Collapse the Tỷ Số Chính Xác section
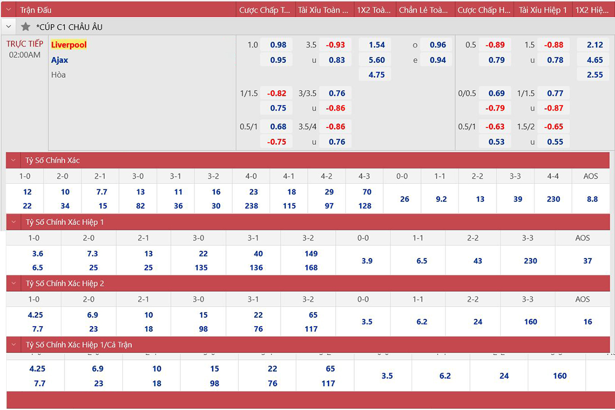The height and width of the screenshot is (410, 615). (14, 160)
